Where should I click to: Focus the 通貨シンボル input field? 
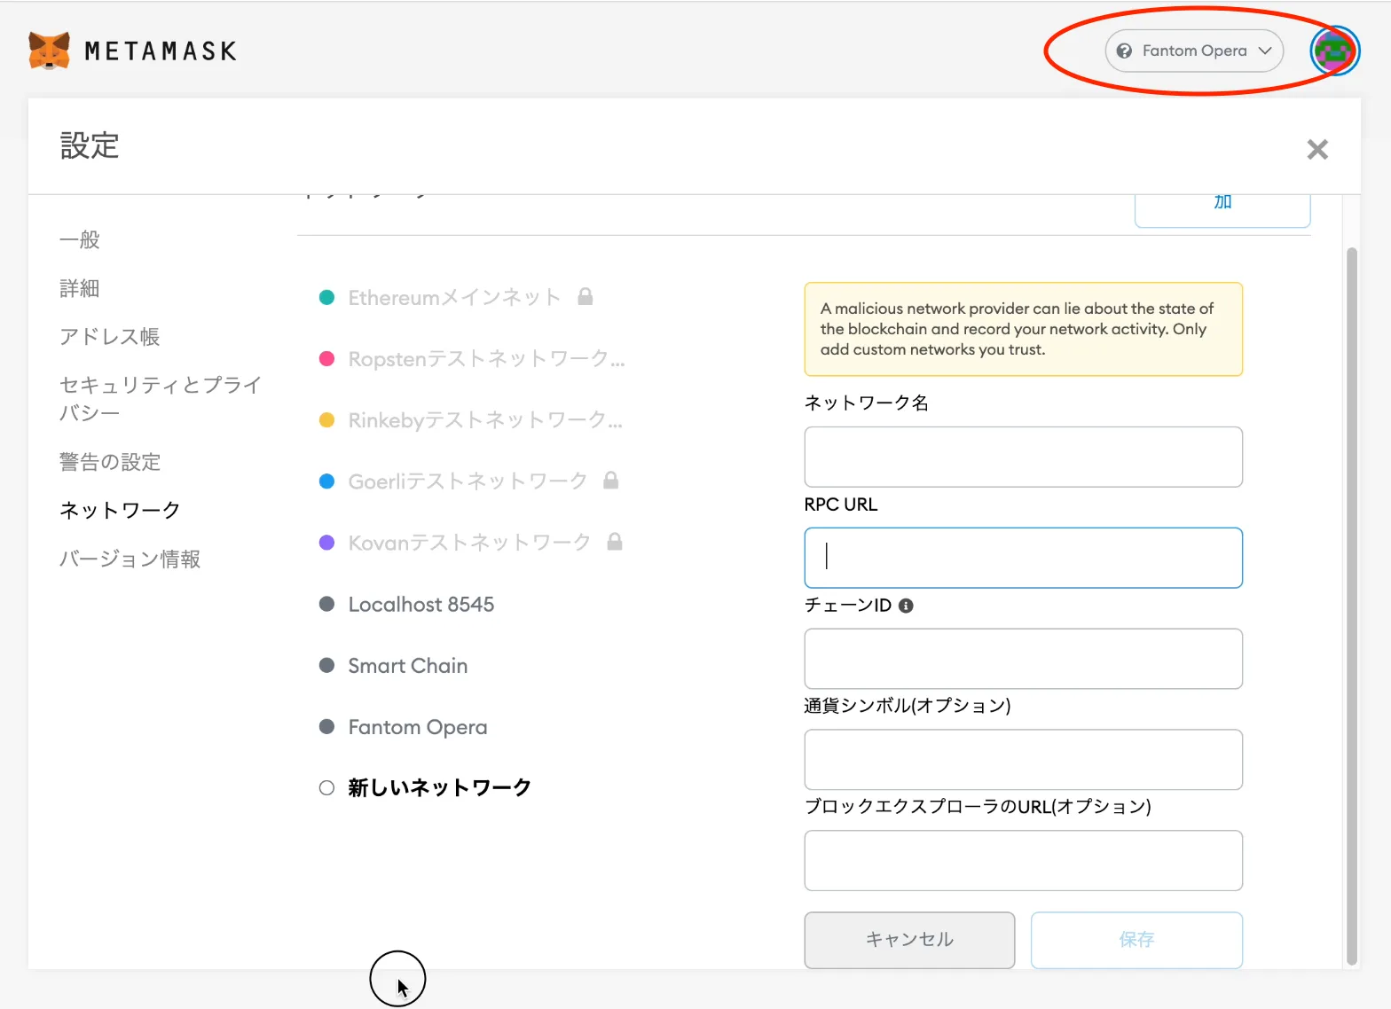[x=1023, y=760]
